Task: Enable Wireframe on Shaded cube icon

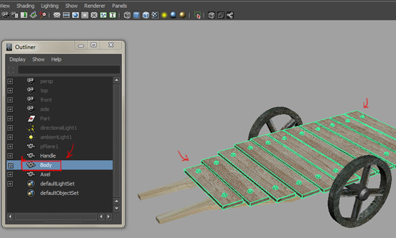Action: click(146, 15)
